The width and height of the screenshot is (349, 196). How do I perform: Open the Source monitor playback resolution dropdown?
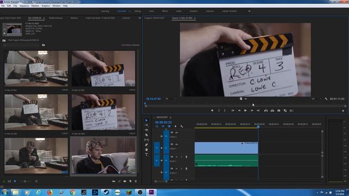[316, 99]
